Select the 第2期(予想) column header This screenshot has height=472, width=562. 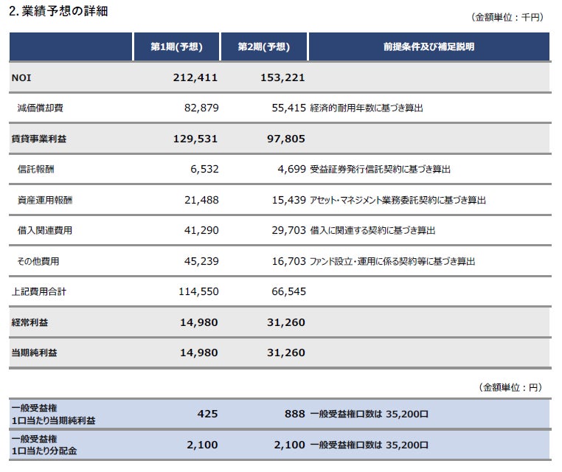click(x=264, y=46)
